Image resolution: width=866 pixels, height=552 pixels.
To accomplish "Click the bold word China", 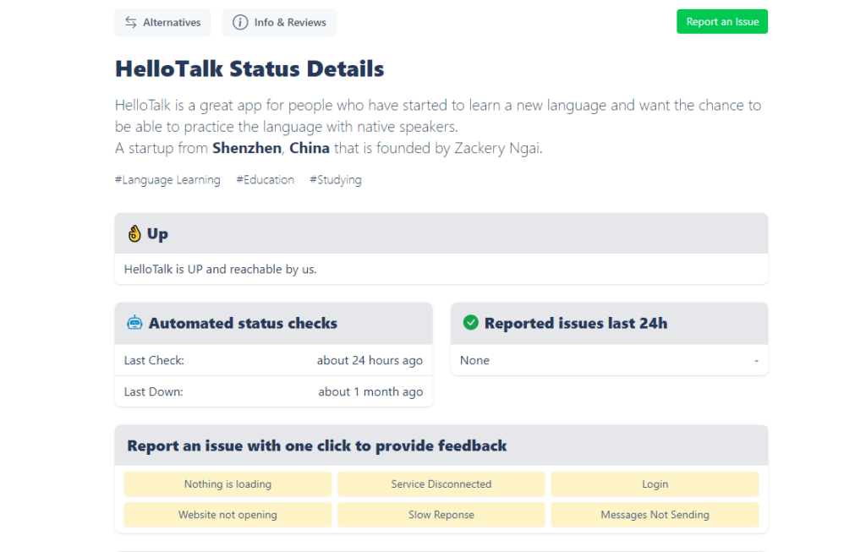I will coord(310,148).
